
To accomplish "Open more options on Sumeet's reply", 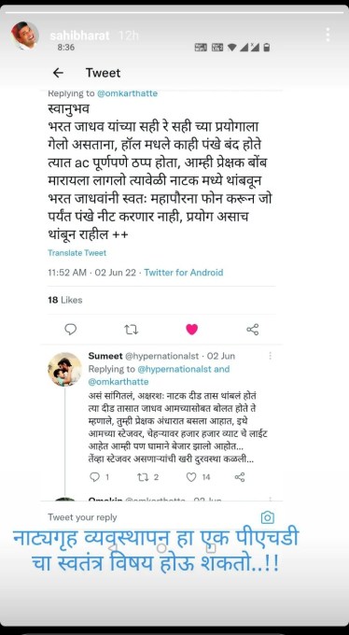I will click(x=270, y=356).
